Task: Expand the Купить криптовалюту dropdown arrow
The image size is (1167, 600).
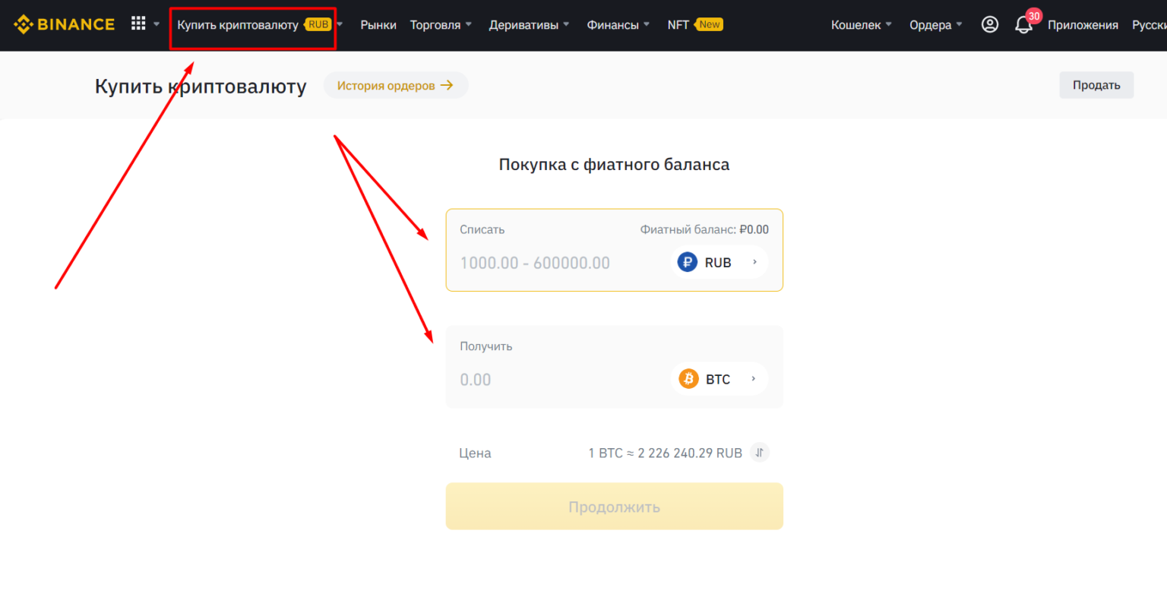Action: click(x=340, y=24)
